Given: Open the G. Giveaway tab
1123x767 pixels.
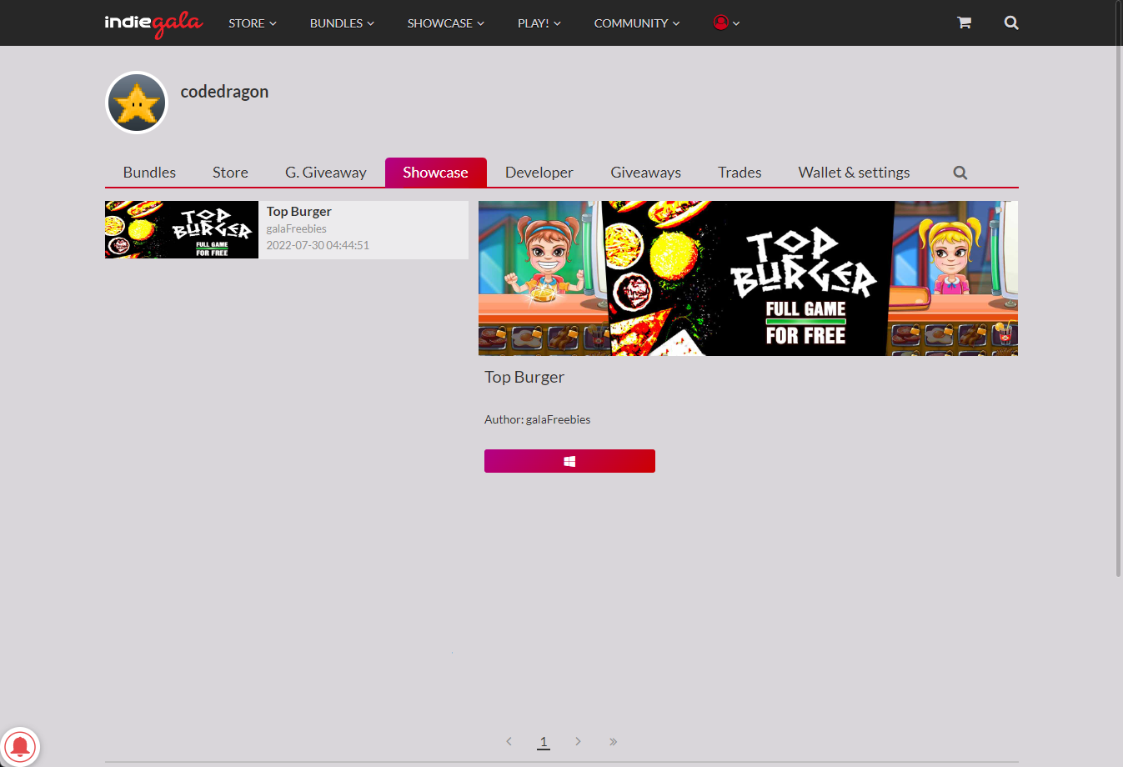Looking at the screenshot, I should [x=326, y=173].
